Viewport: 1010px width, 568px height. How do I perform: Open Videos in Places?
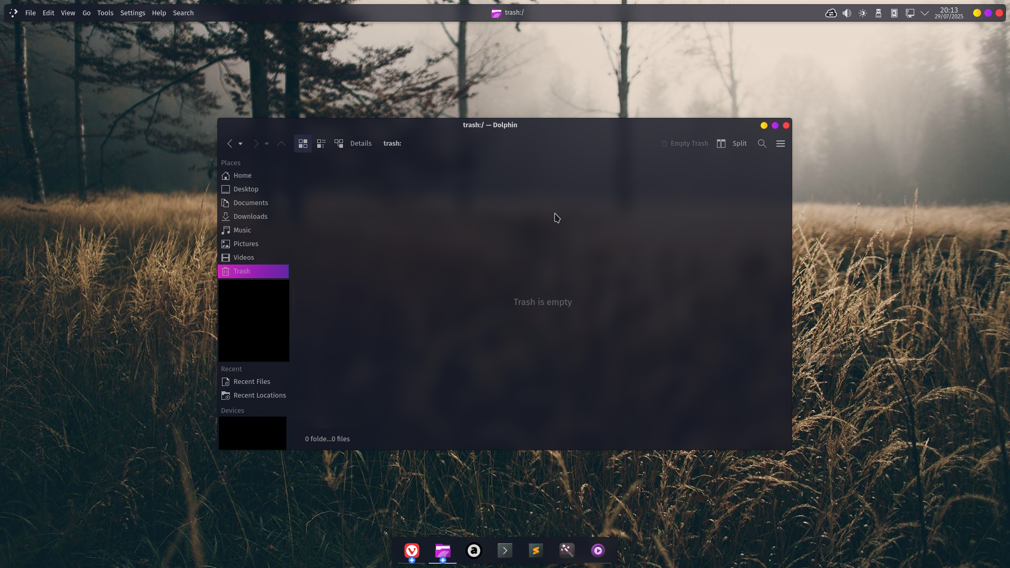pyautogui.click(x=253, y=258)
